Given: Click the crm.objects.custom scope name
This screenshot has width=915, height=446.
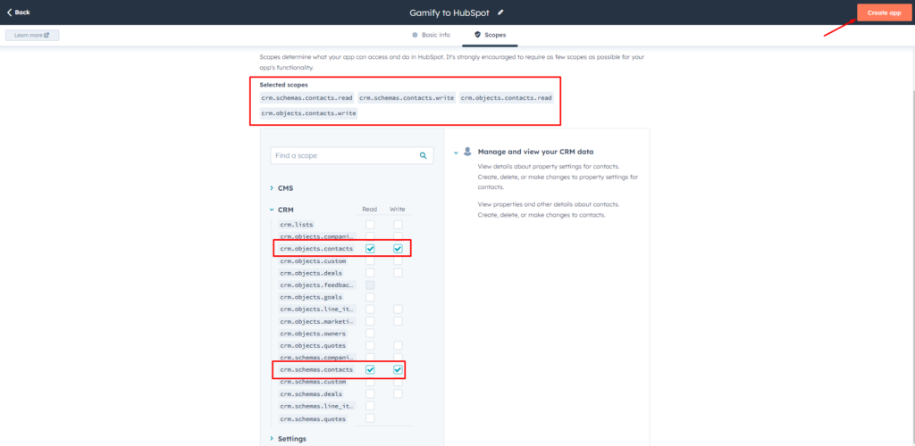Looking at the screenshot, I should point(313,260).
